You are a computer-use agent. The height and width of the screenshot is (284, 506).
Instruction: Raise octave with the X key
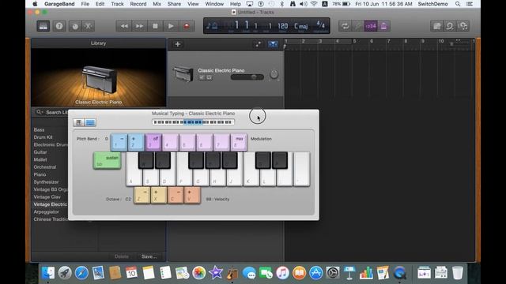click(158, 195)
